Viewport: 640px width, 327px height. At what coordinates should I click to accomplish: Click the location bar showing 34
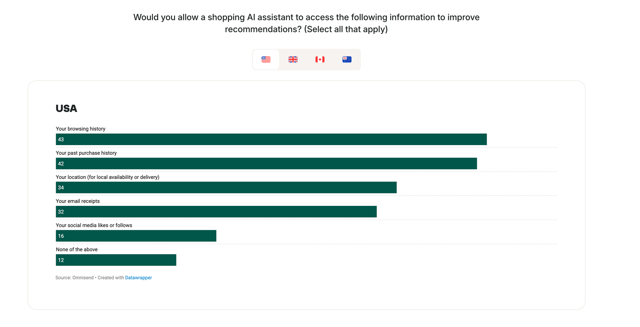tap(226, 188)
